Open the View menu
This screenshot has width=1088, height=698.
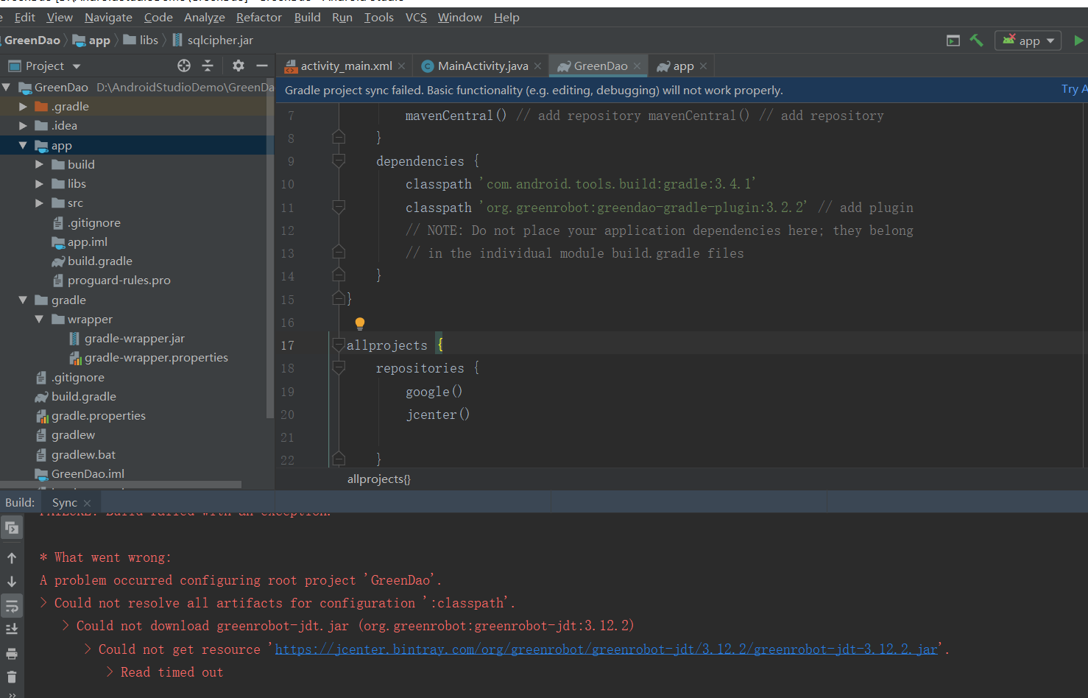(x=60, y=17)
